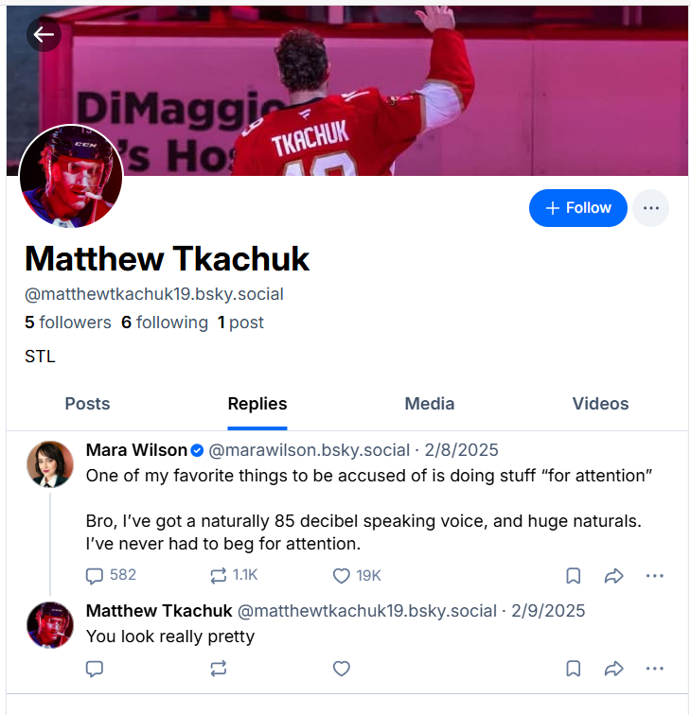Share Mara Wilson's post
691x715 pixels.
pyautogui.click(x=614, y=576)
